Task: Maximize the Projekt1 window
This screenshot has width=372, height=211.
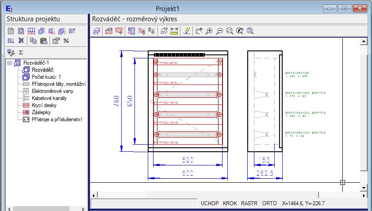Action: click(345, 8)
